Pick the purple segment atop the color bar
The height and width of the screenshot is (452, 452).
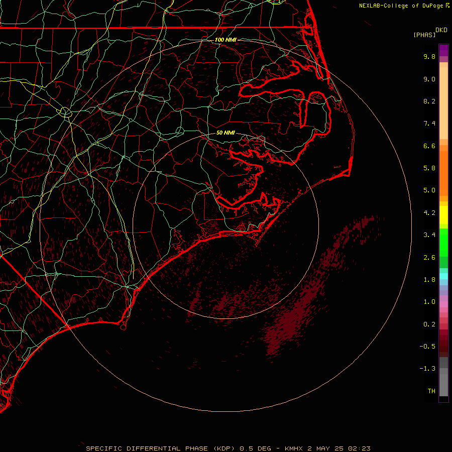[443, 50]
